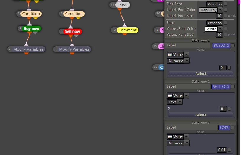Toggle the BUYLOTS label checkbox
242x155 pixels.
point(233,45)
